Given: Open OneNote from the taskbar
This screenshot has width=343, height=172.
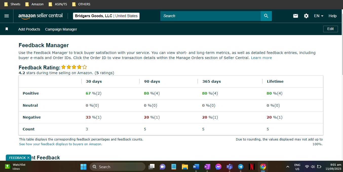Looking at the screenshot, I should (x=207, y=167).
